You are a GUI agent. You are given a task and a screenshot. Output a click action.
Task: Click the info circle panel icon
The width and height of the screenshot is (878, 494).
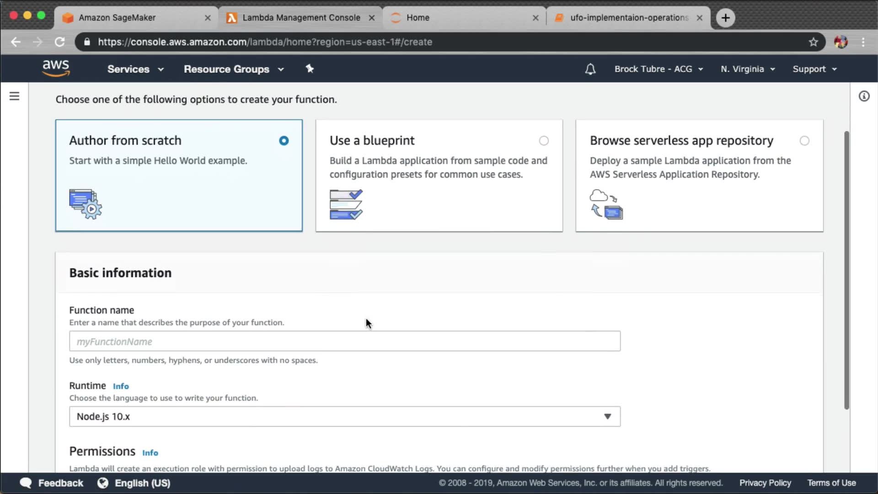point(864,96)
